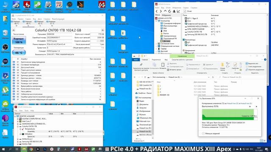Viewport: 271px width, 152px height.
Task: Open Вид tab in Explorer ribbon
Action: pos(166,60)
